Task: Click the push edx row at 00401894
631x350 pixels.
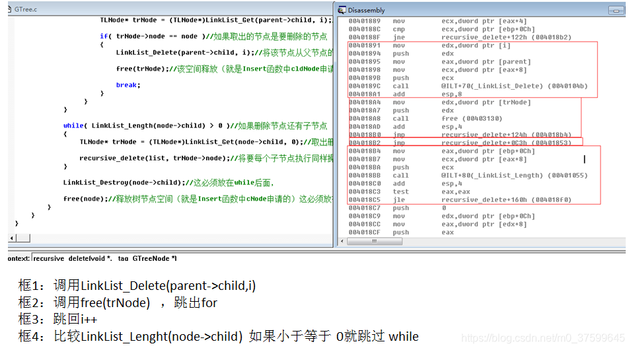Action: [401, 53]
